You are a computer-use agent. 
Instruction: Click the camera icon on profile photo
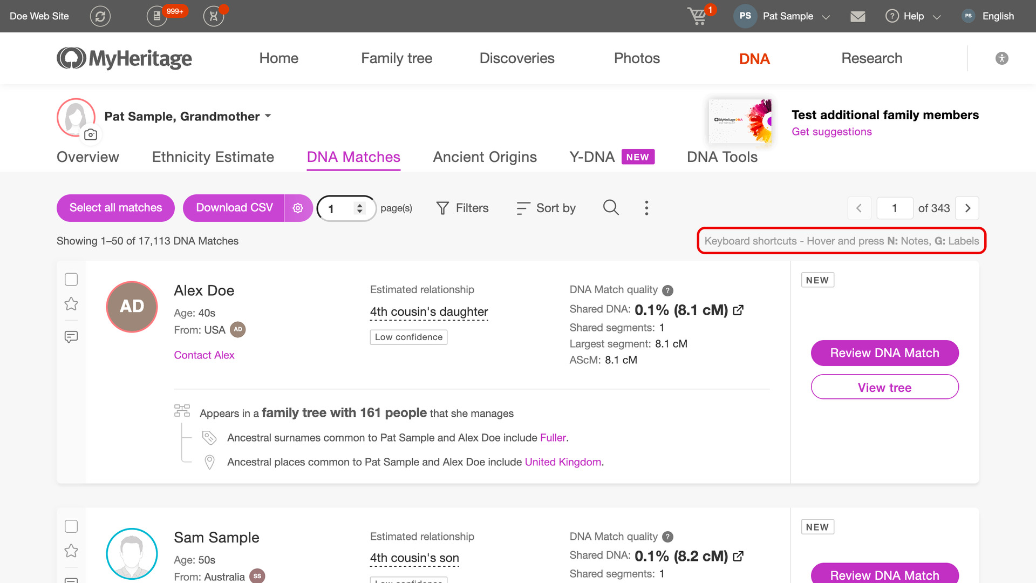coord(91,134)
